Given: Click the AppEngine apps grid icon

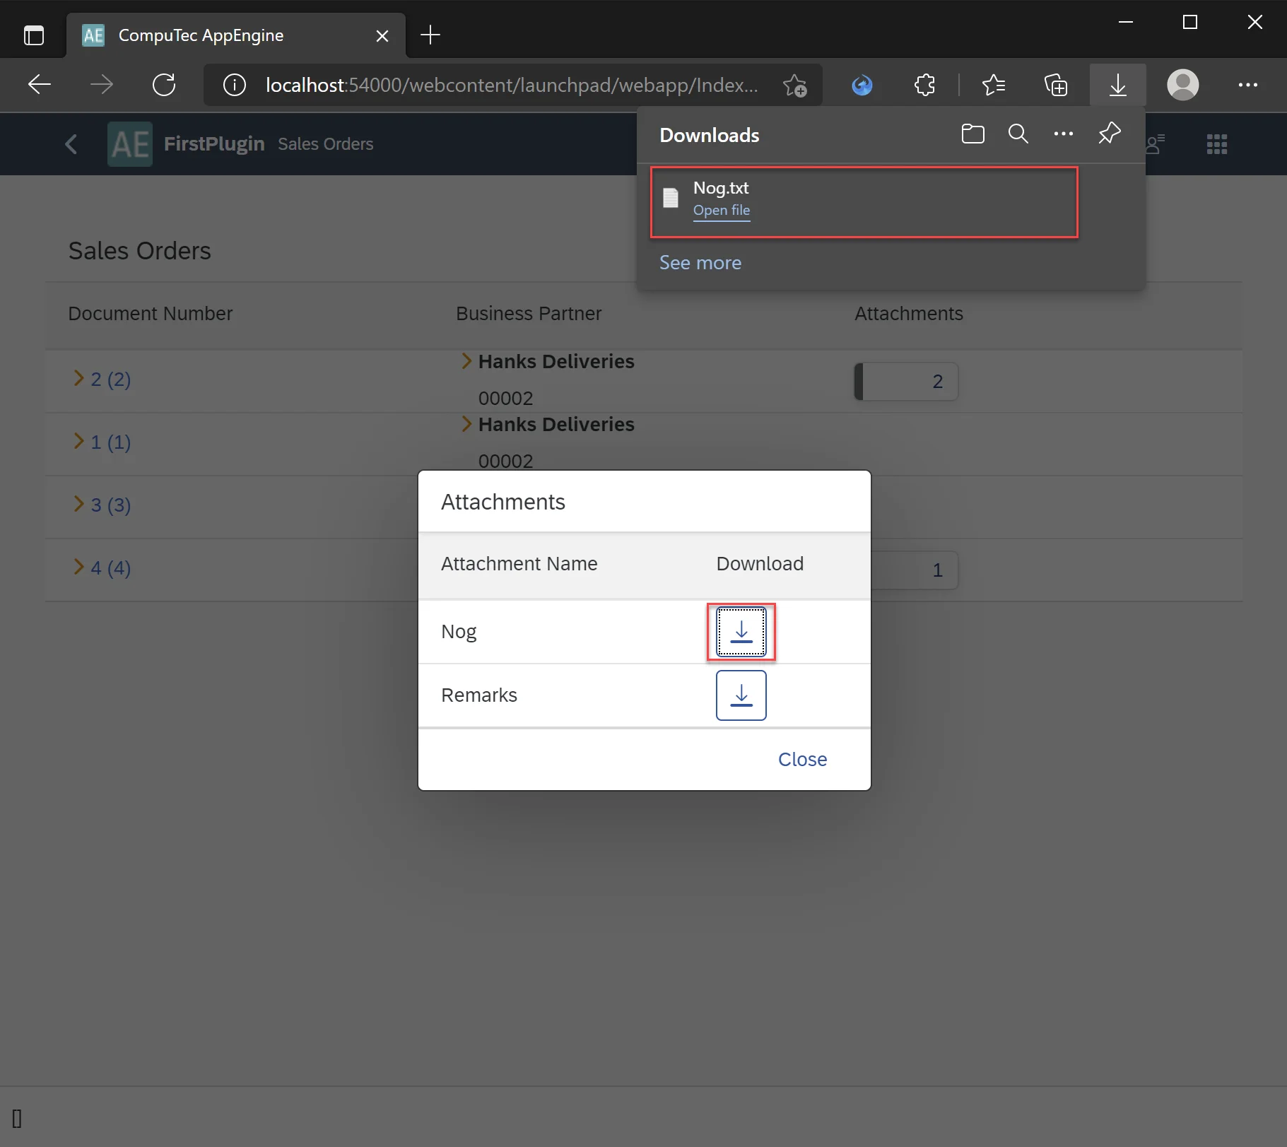Looking at the screenshot, I should pyautogui.click(x=1216, y=144).
